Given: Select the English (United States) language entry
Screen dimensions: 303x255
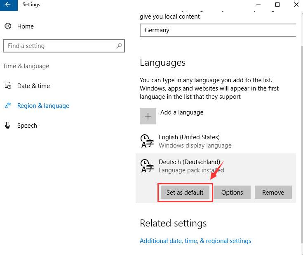Looking at the screenshot, I should 189,141.
